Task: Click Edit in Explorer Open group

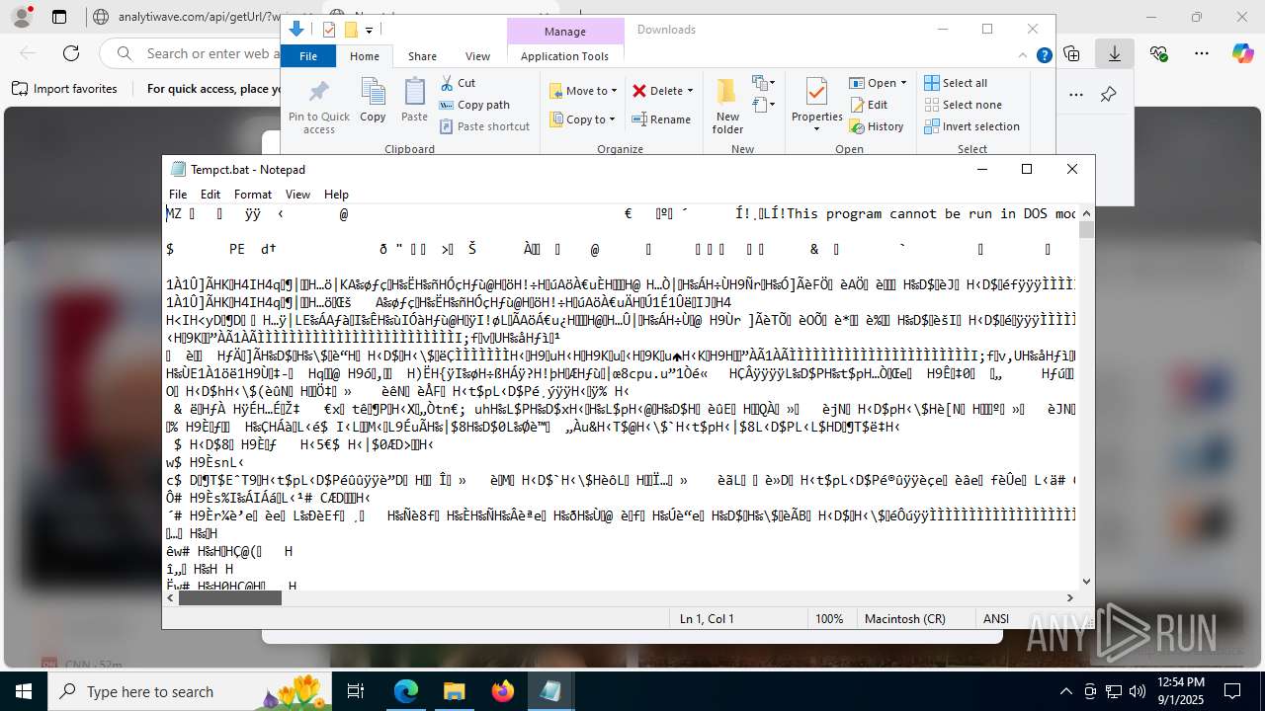Action: click(869, 105)
